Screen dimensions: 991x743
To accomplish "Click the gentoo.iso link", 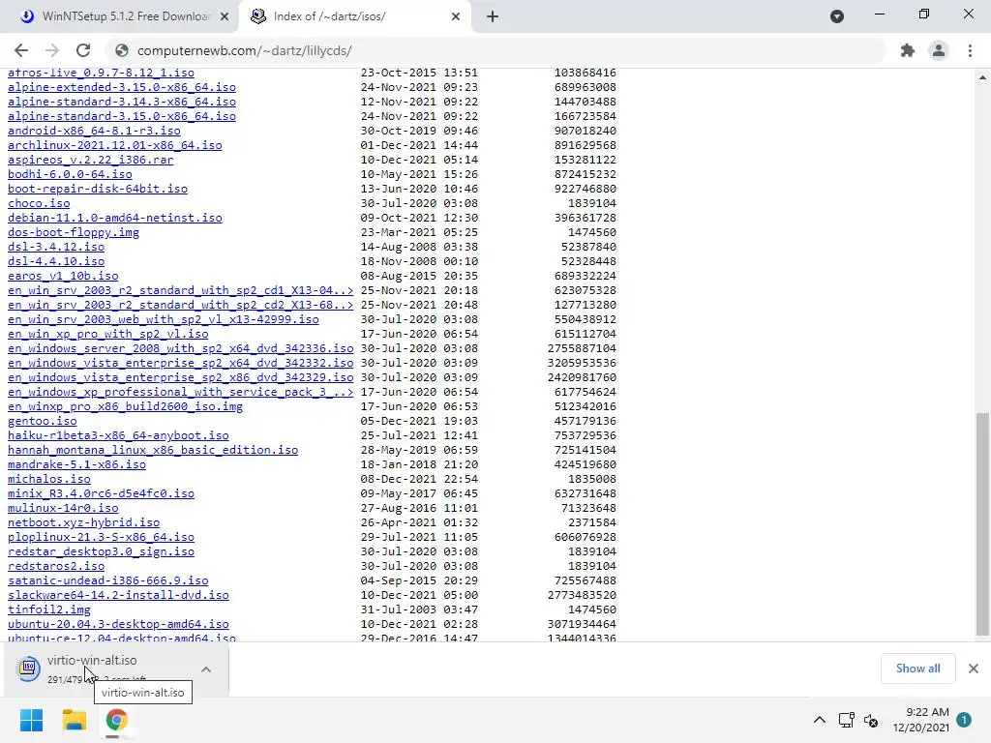I will (42, 422).
